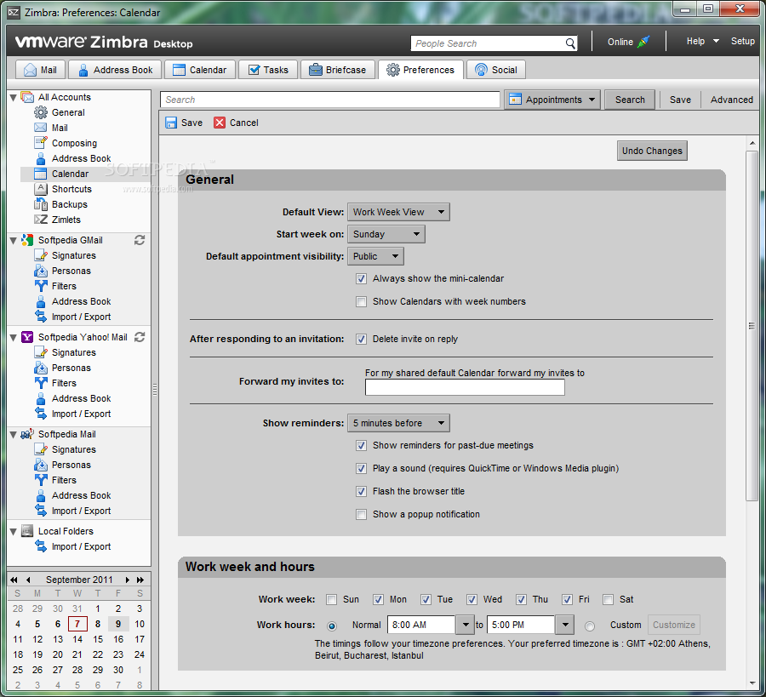Switch to the Briefcase tab
Image resolution: width=766 pixels, height=697 pixels.
pyautogui.click(x=337, y=70)
